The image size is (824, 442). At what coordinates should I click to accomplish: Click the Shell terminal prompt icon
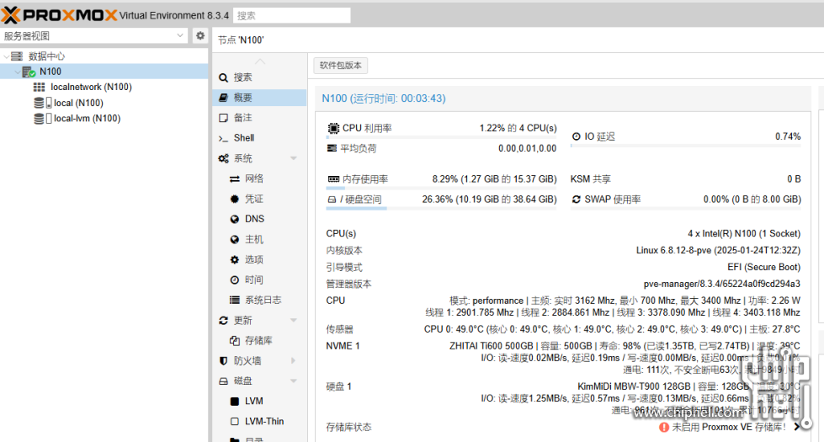223,138
